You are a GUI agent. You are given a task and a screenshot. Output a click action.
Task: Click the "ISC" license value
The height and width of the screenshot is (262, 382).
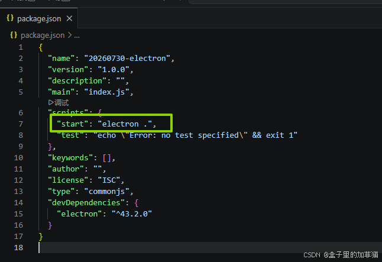(x=109, y=180)
